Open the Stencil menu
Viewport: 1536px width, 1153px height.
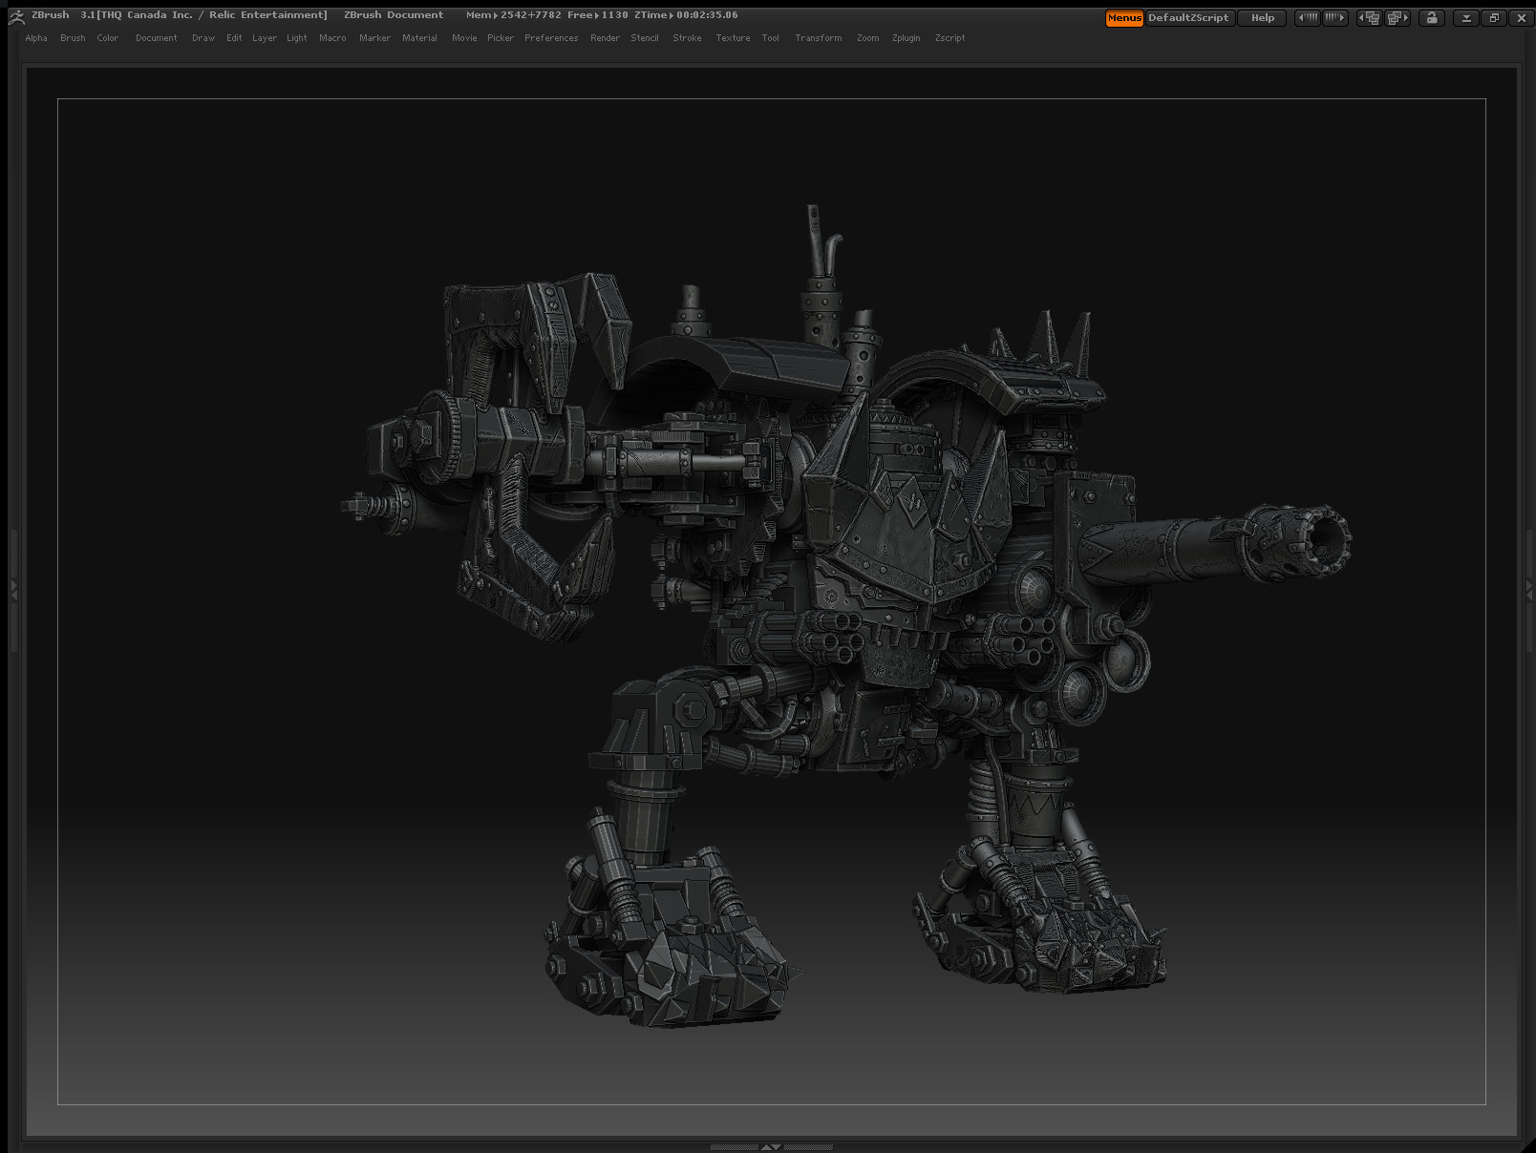click(x=645, y=38)
